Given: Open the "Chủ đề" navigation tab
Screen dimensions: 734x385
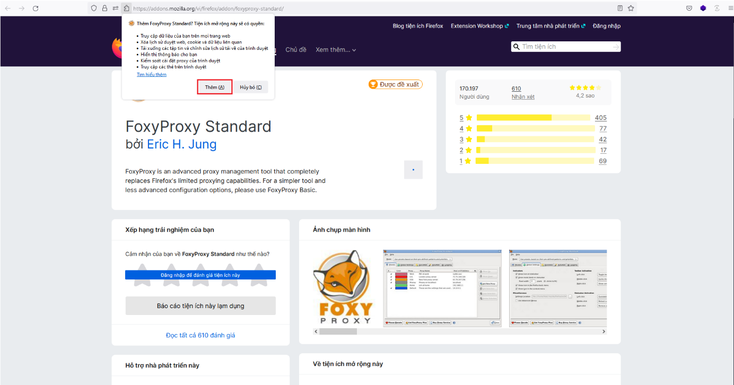Looking at the screenshot, I should (x=296, y=50).
